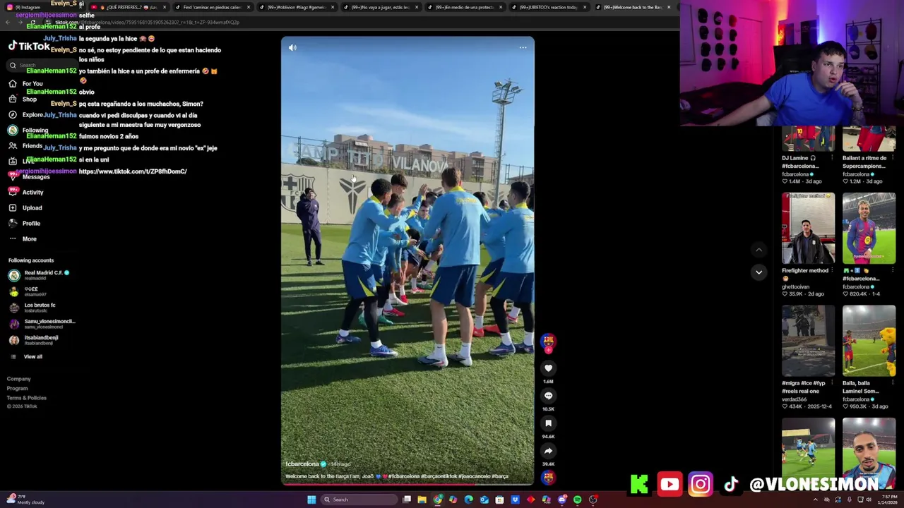Open the Program footer link
Image resolution: width=904 pixels, height=508 pixels.
click(18, 388)
